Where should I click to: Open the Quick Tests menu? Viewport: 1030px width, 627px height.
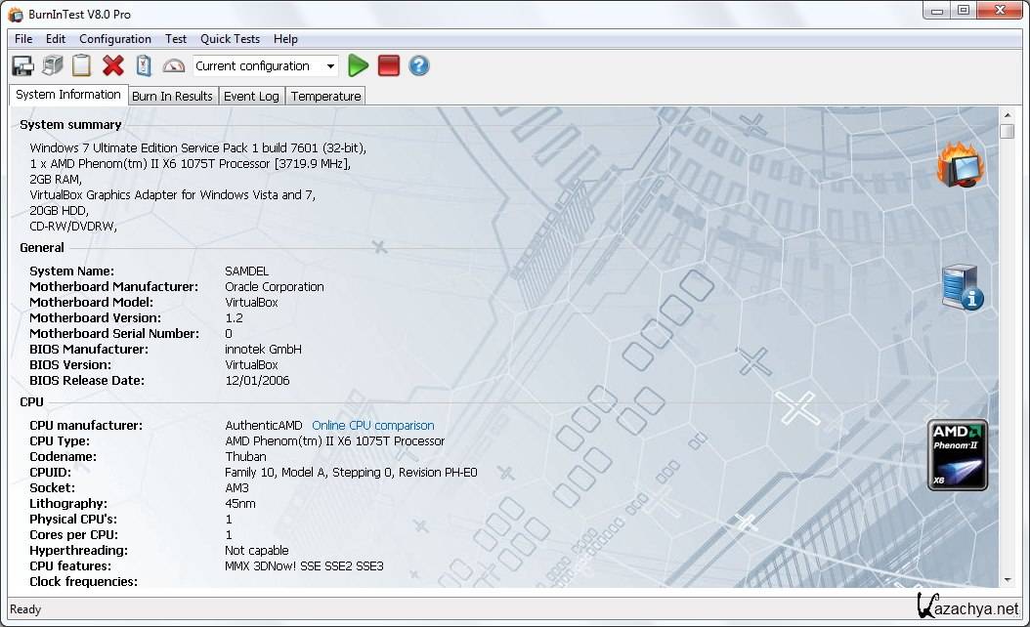[x=230, y=39]
